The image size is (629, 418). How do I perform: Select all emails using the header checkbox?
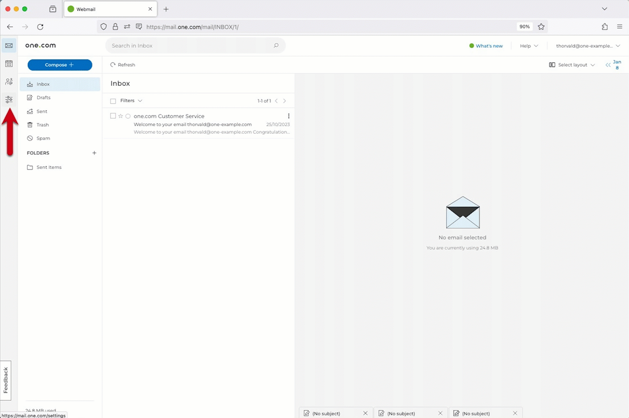point(113,101)
